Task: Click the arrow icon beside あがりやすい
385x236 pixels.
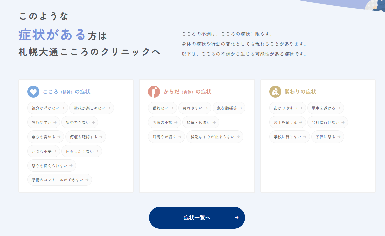Action: (x=300, y=108)
